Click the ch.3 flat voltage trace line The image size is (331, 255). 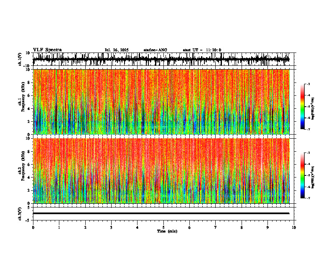(x=161, y=213)
